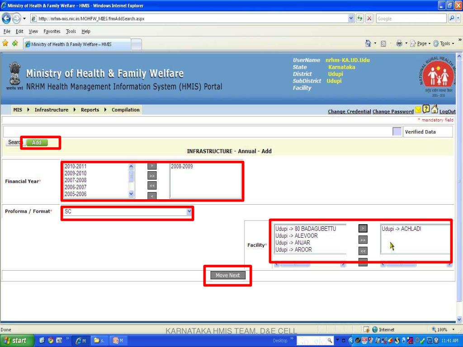Screen dimensions: 463x347
Task: Remove all facilities using the << button
Action: 363,251
